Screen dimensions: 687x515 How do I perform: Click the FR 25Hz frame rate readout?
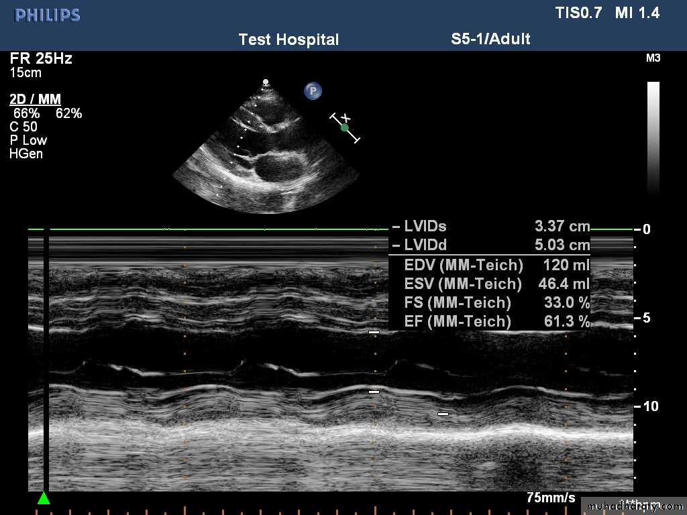coord(41,58)
